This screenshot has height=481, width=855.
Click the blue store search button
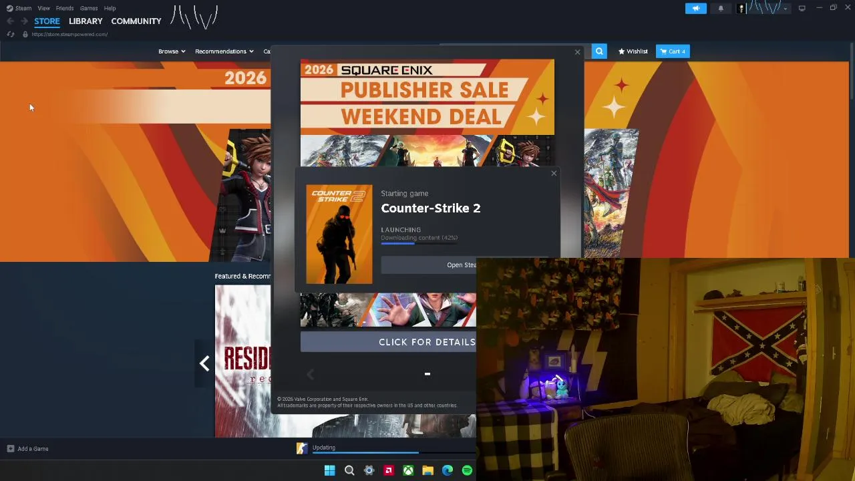(599, 51)
